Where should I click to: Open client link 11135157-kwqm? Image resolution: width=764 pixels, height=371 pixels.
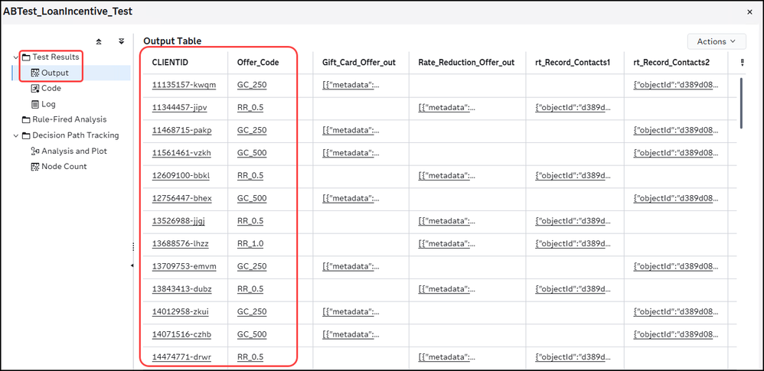click(184, 85)
